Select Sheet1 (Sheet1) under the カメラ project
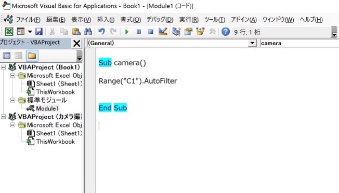Viewport: 339px width, 193px height. tap(59, 133)
